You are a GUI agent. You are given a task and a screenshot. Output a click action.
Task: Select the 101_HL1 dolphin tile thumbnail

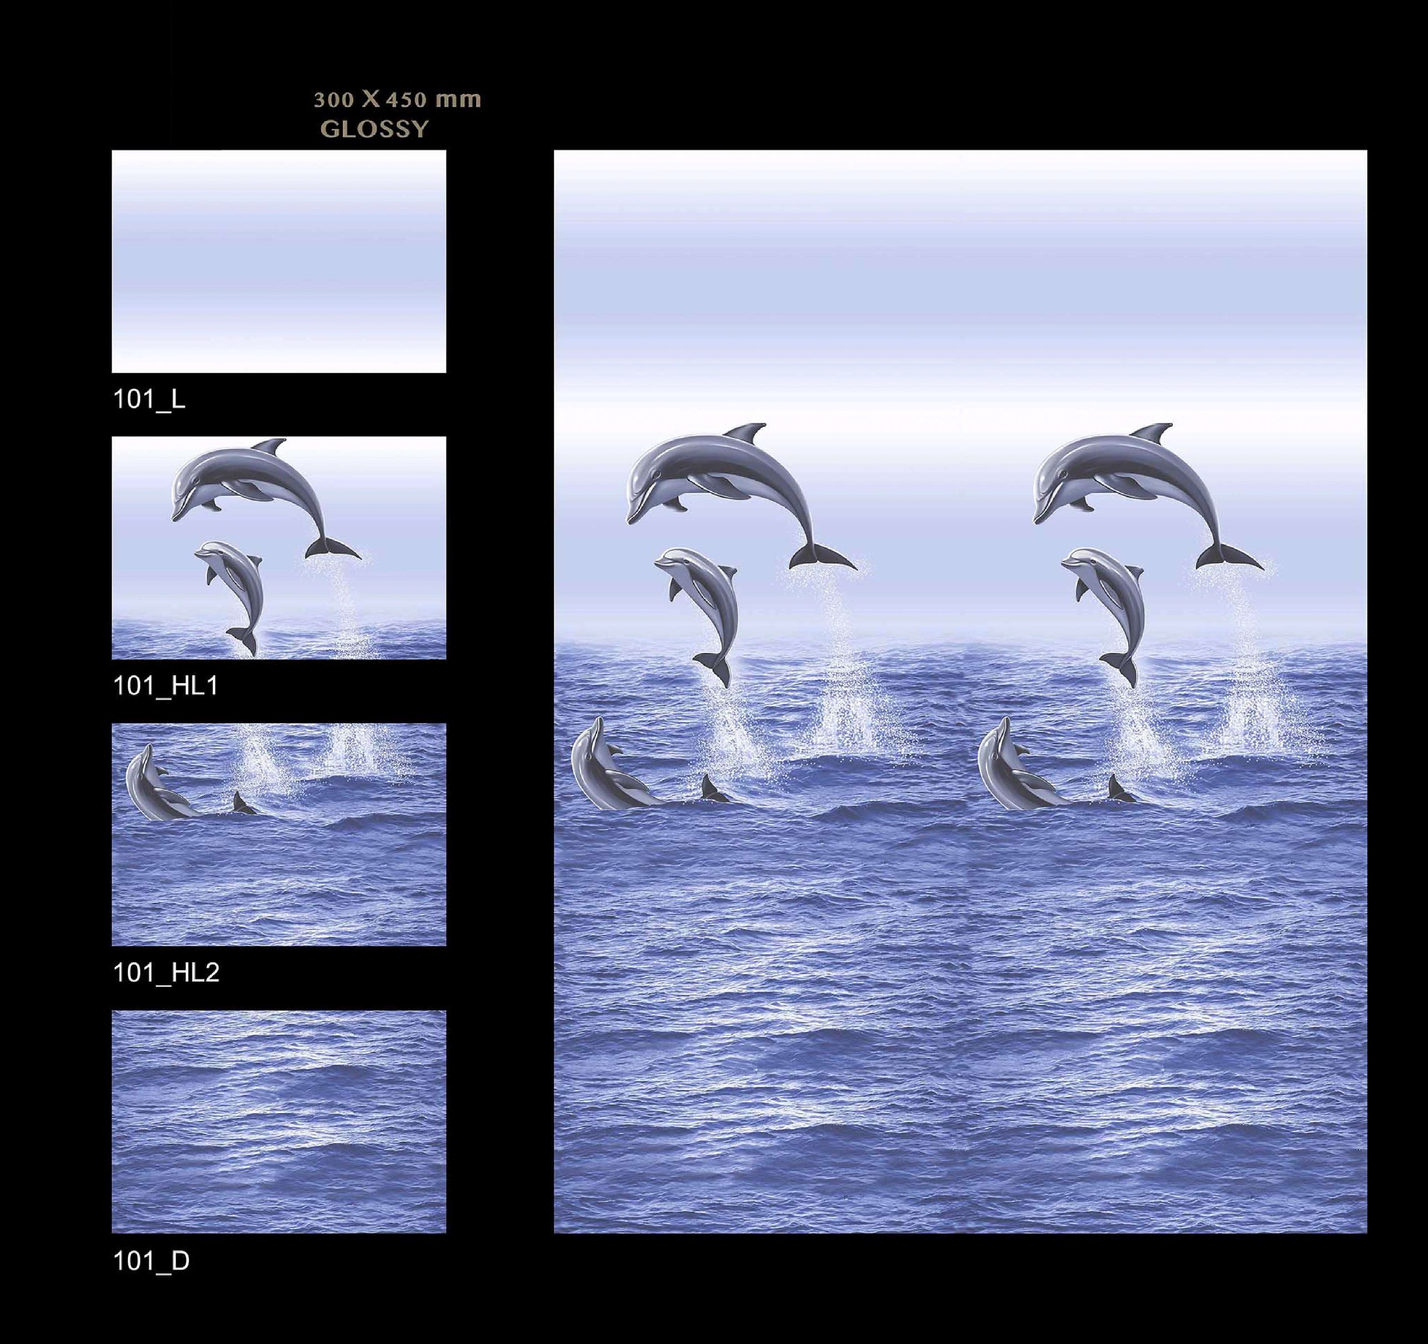coord(279,548)
